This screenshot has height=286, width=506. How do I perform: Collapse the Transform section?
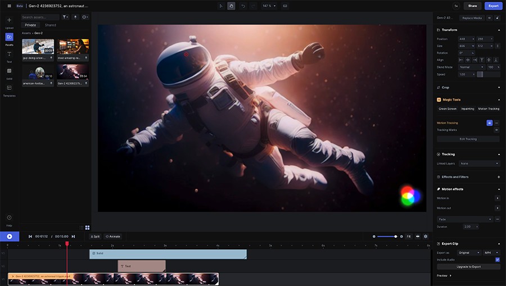(x=499, y=30)
